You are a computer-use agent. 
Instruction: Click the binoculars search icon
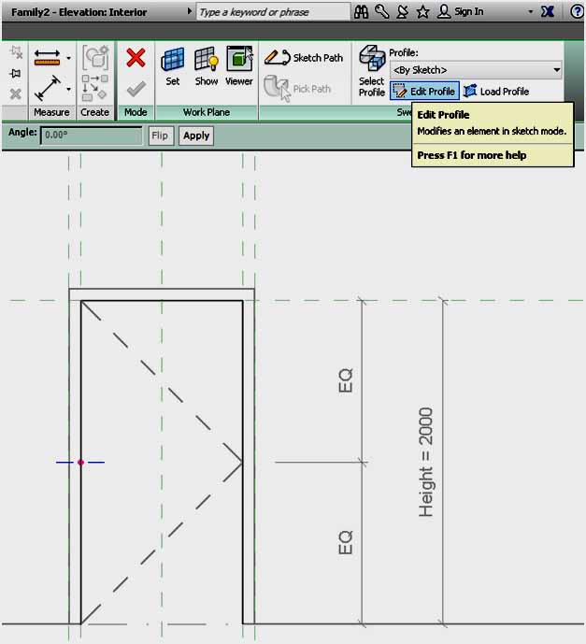click(x=362, y=11)
